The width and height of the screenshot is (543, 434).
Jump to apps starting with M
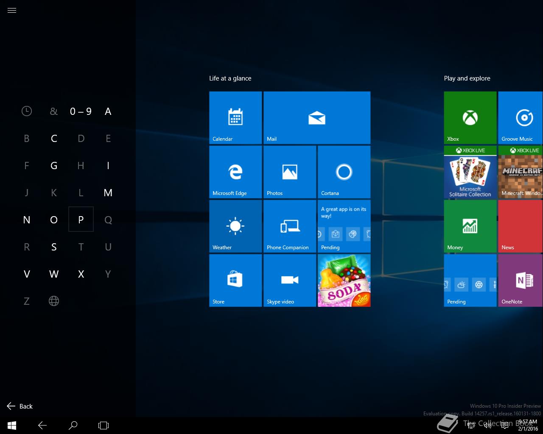108,193
